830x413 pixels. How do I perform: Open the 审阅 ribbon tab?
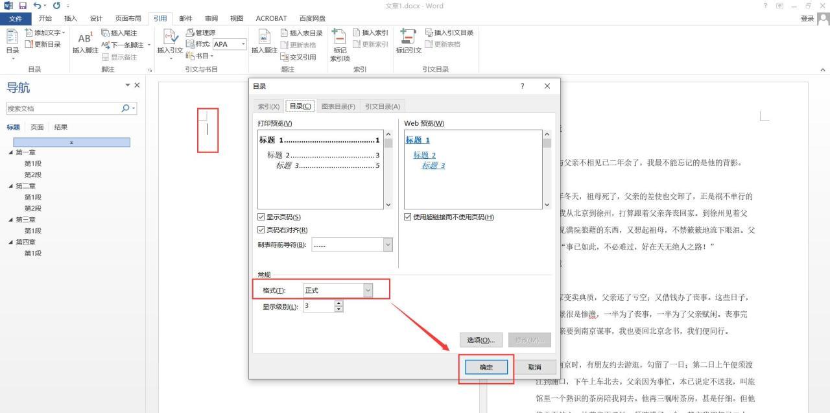[x=211, y=18]
